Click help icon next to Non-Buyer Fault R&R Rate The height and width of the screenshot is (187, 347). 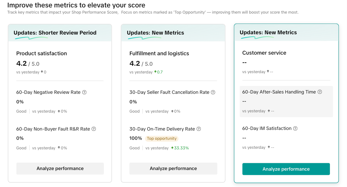click(94, 129)
